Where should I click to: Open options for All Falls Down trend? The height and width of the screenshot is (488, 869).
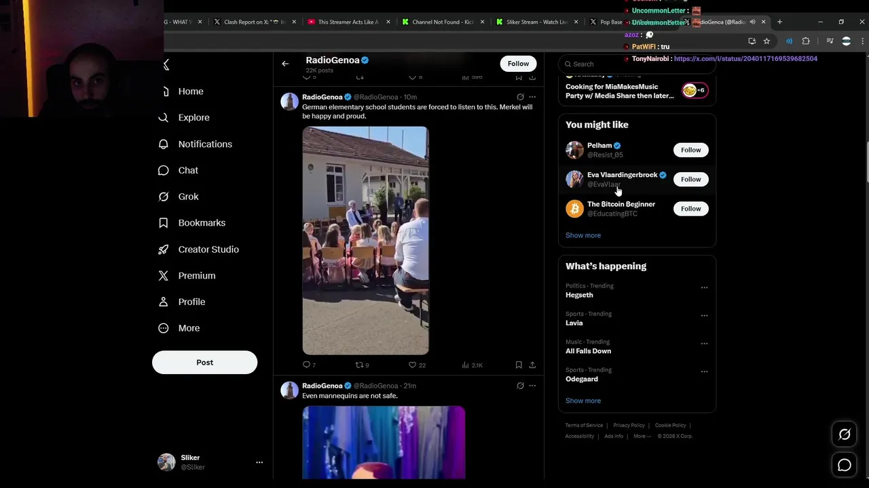tap(704, 344)
